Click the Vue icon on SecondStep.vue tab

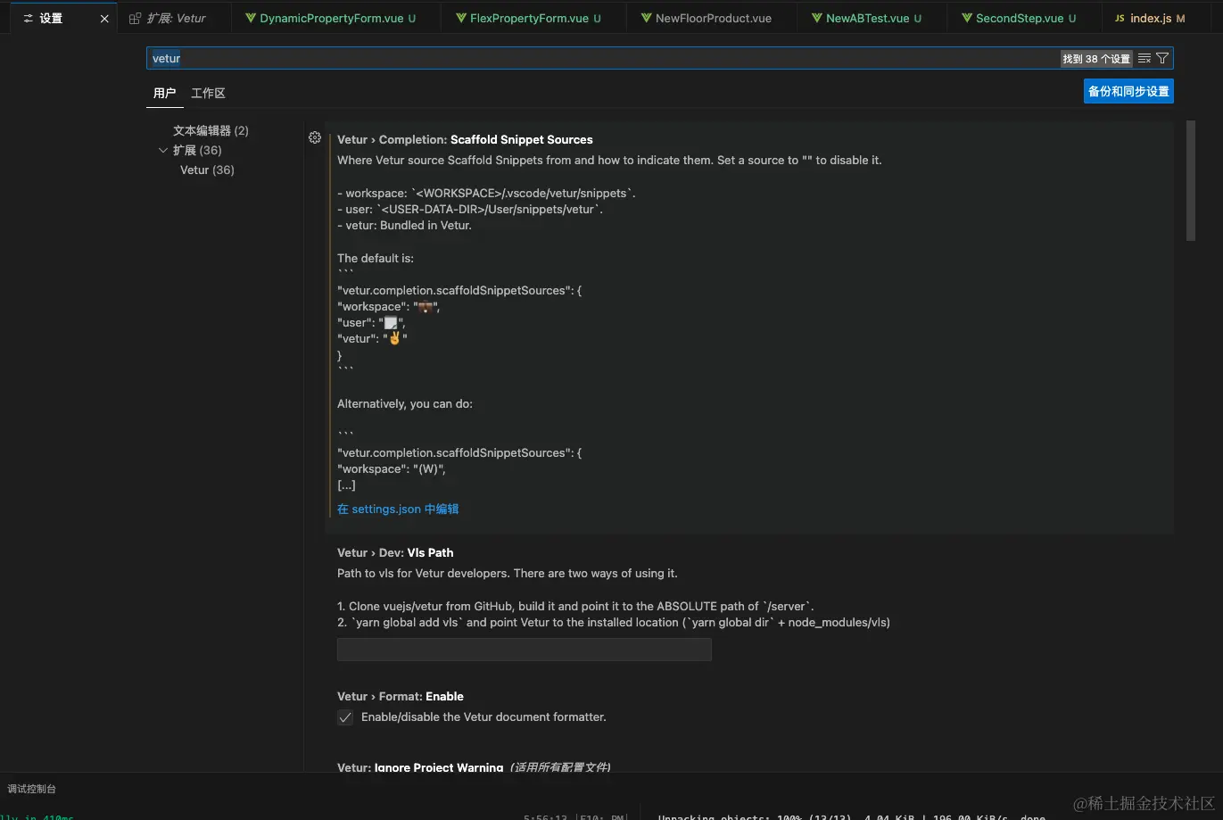point(967,18)
